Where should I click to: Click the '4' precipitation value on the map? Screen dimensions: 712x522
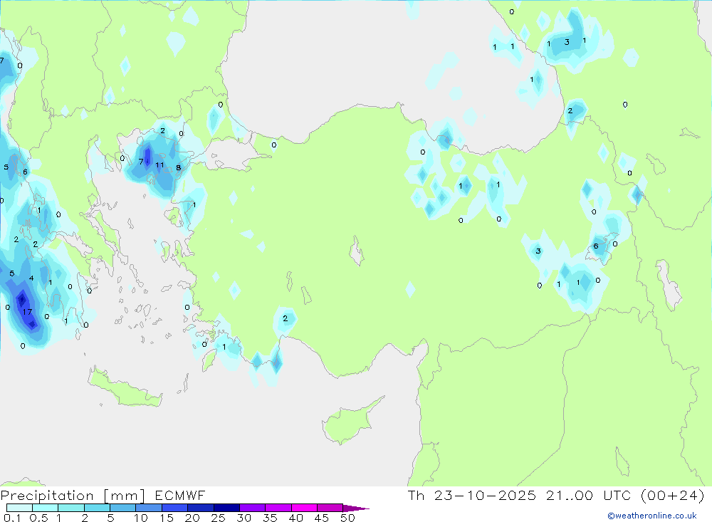point(31,278)
